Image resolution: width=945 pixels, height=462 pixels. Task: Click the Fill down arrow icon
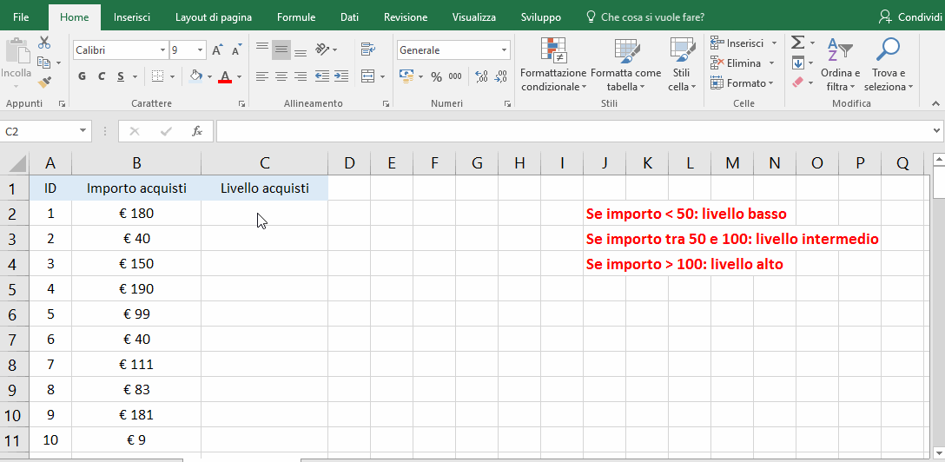point(797,63)
